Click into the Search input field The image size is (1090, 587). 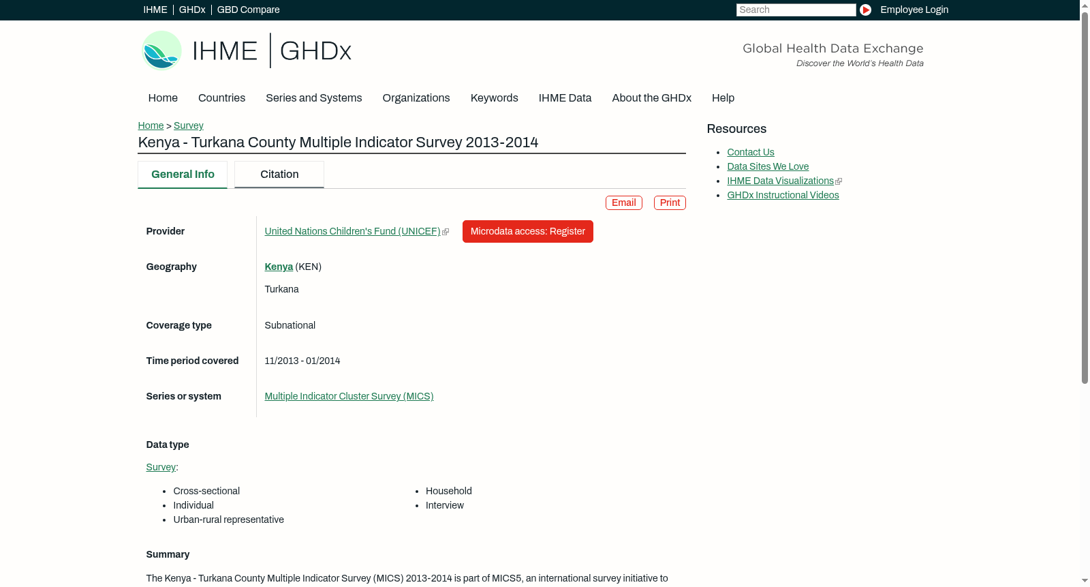click(796, 10)
